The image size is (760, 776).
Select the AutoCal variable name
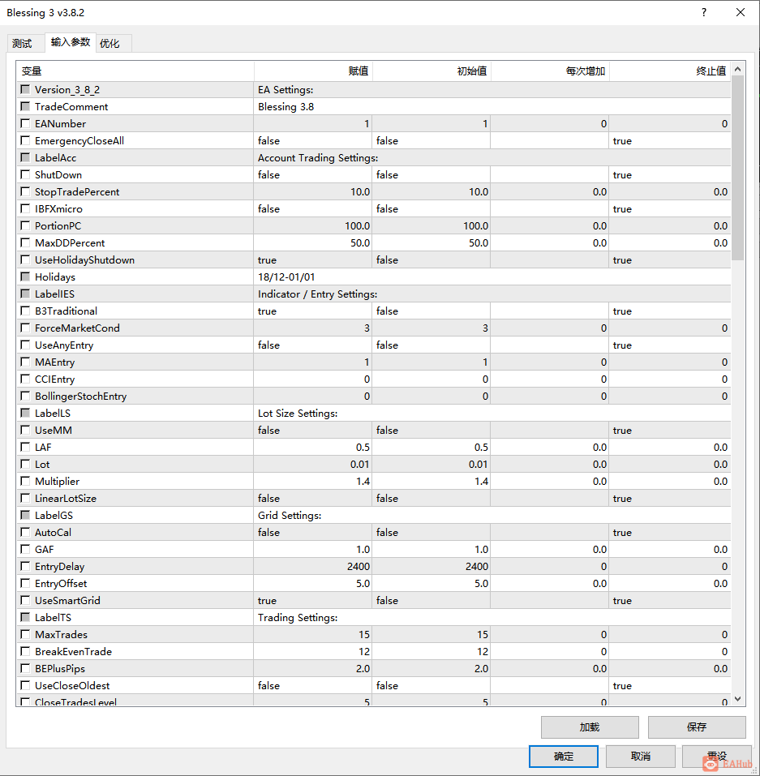53,533
